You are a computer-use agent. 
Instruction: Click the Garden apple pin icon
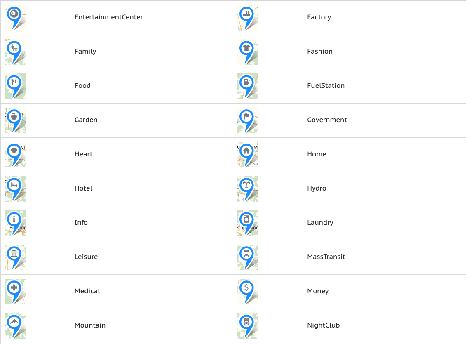click(x=15, y=120)
